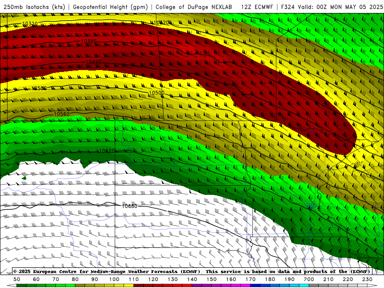This screenshot has height=288, width=384.
Task: Click the 190 value on the color scale
Action: coord(289,279)
